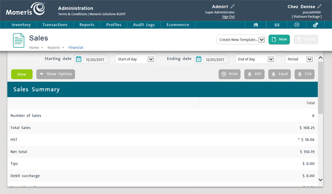This screenshot has height=194, width=332.
Task: Click the Sign Out link
Action: [x=228, y=17]
